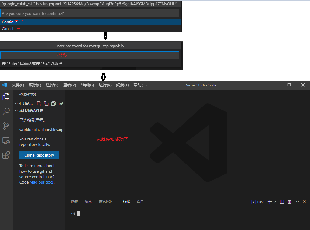Click the Clone Repository button
The image size is (310, 230).
(x=39, y=155)
